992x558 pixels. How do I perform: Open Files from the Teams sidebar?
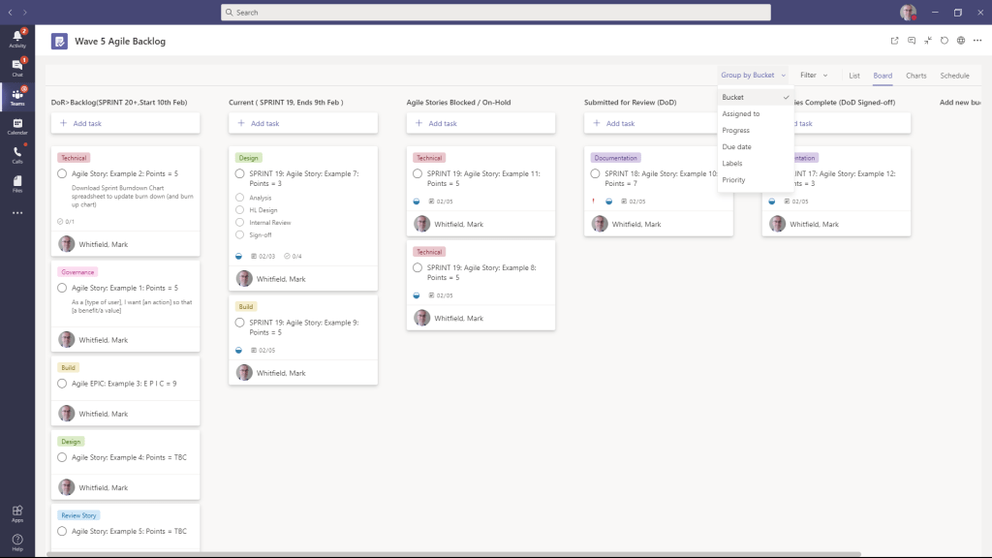(17, 182)
